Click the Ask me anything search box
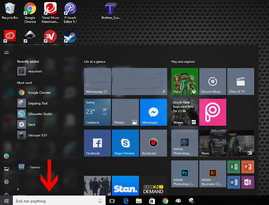This screenshot has width=269, height=205. (59, 201)
